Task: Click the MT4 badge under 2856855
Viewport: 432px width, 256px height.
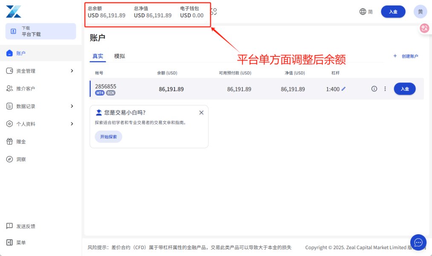Action: click(100, 93)
